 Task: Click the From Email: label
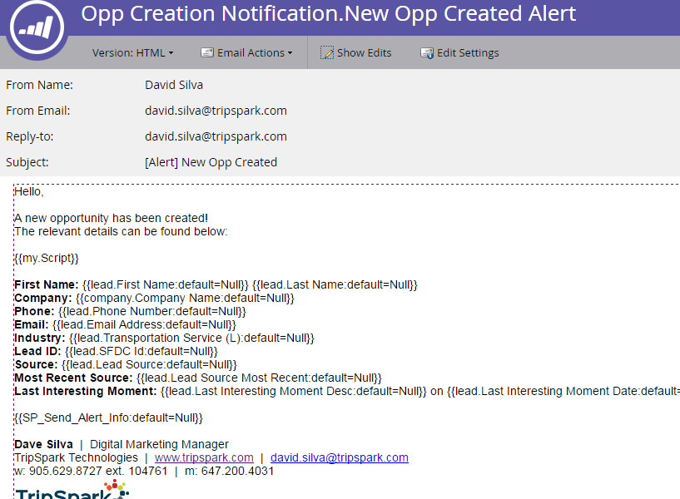pos(38,111)
